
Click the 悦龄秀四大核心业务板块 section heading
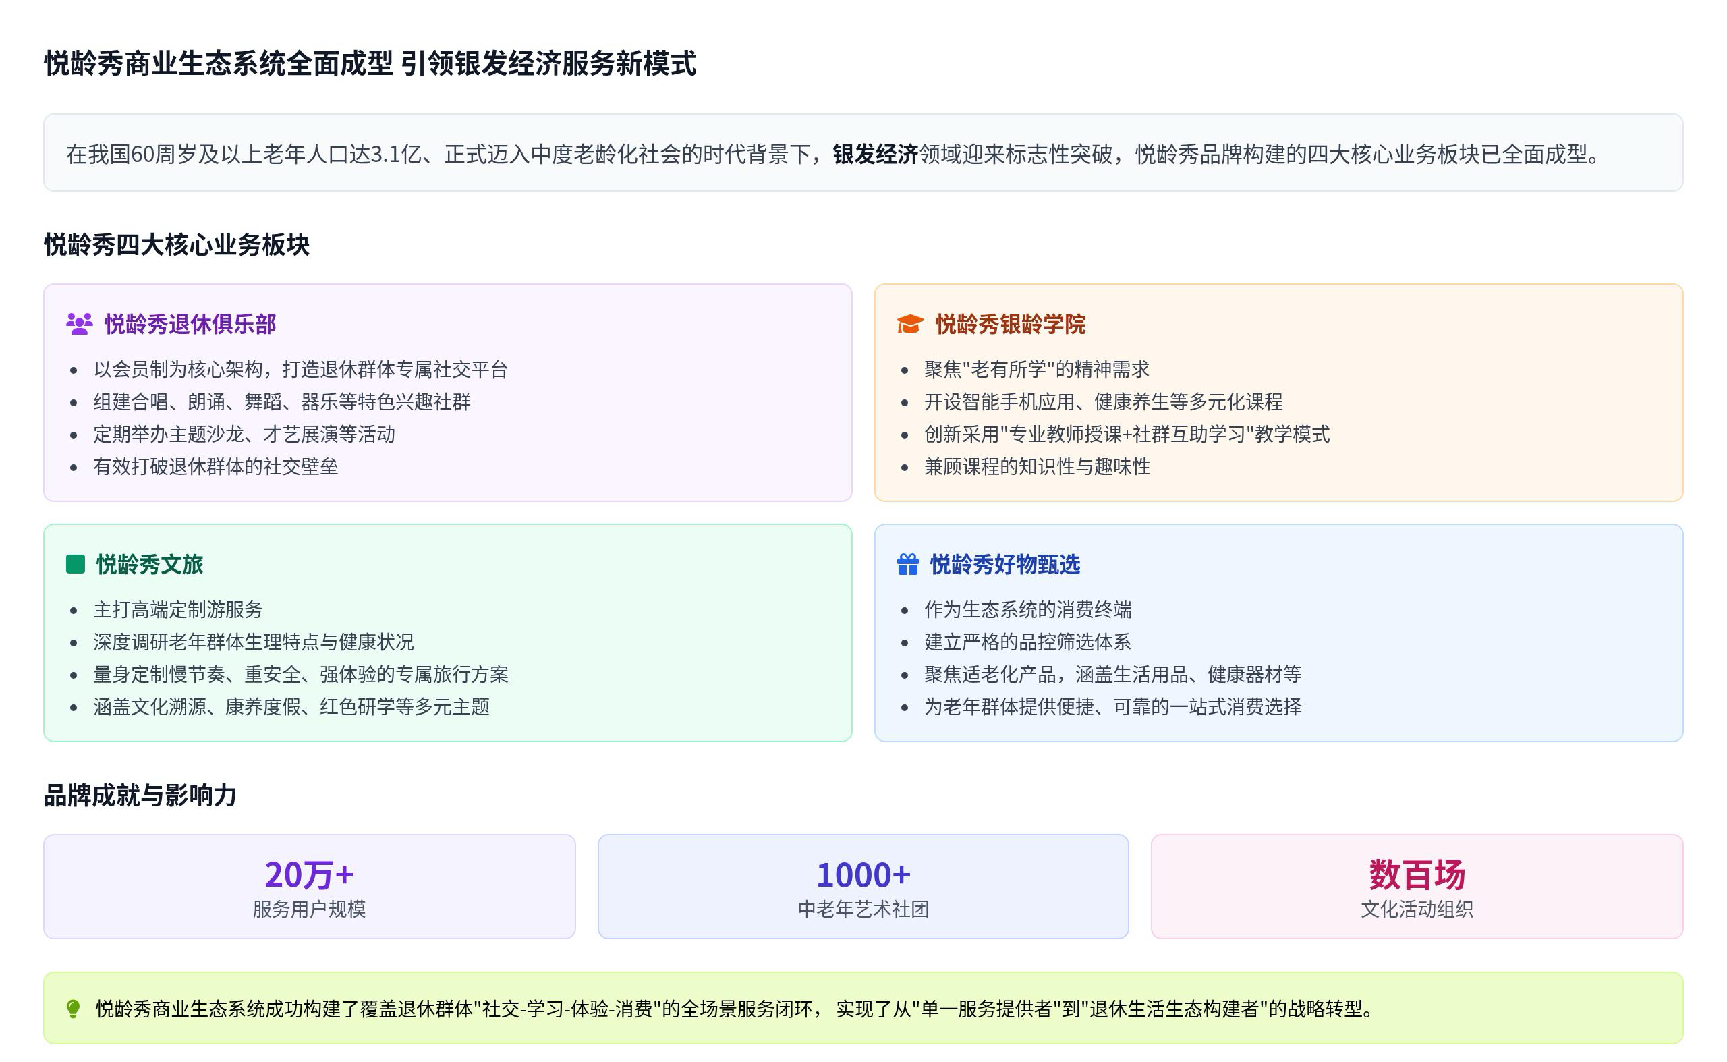(x=176, y=244)
